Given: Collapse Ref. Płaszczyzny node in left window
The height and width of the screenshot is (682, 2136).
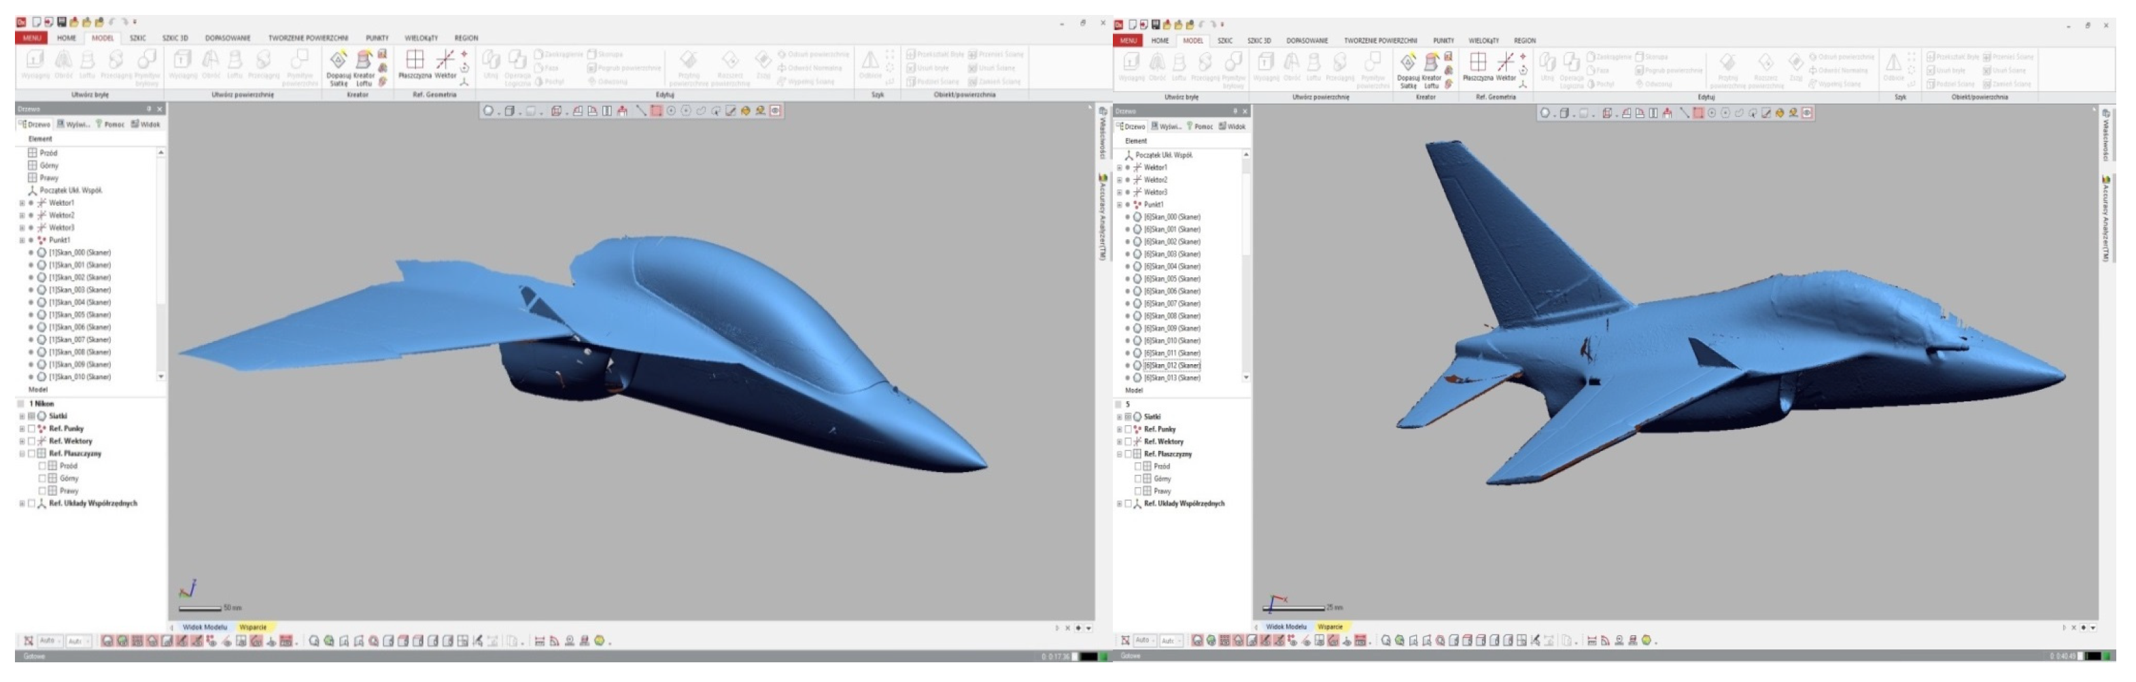Looking at the screenshot, I should 22,454.
